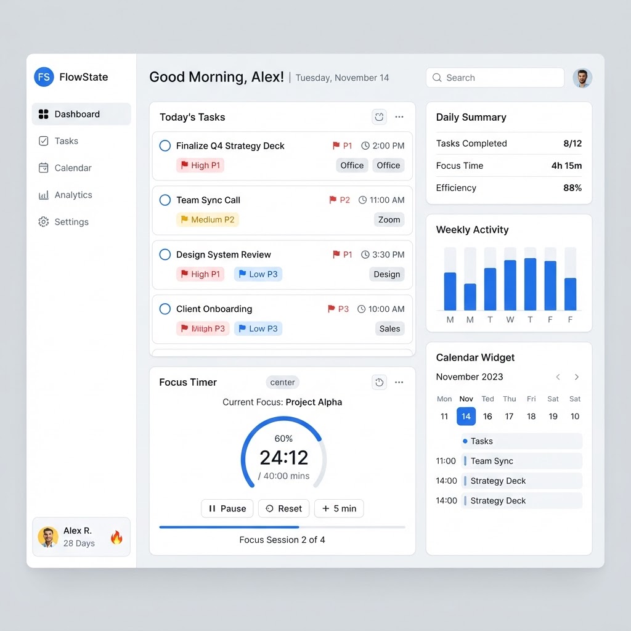Image resolution: width=631 pixels, height=631 pixels.
Task: Click the Search input field
Action: click(495, 78)
